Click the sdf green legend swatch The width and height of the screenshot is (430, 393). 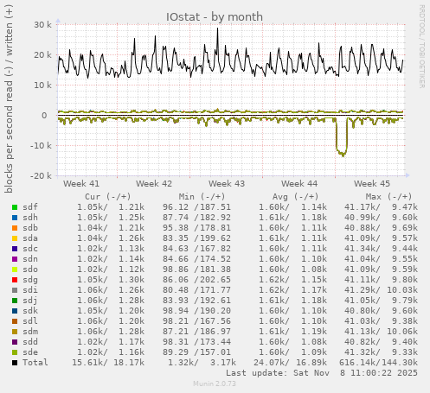[x=15, y=207]
